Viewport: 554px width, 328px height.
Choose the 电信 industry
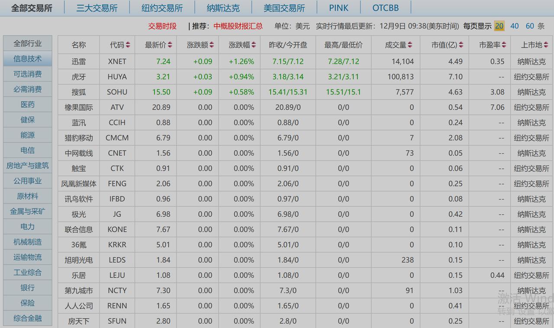pos(28,150)
